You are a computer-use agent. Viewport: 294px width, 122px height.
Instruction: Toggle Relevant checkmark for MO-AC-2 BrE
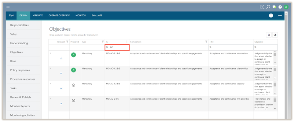pyautogui.click(x=61, y=104)
